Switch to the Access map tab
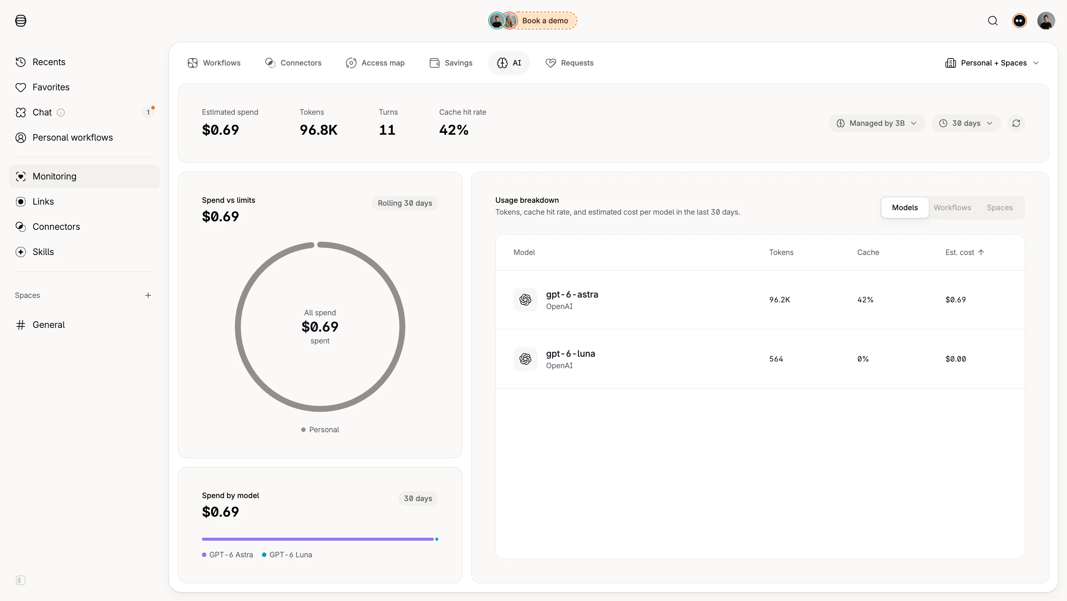This screenshot has height=601, width=1067. (x=375, y=63)
